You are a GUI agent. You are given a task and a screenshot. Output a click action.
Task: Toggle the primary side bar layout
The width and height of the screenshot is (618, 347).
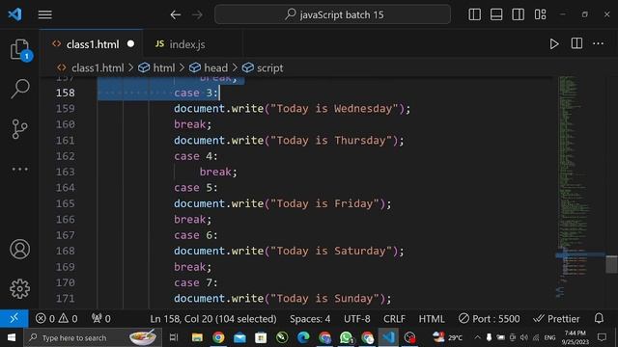click(x=474, y=14)
